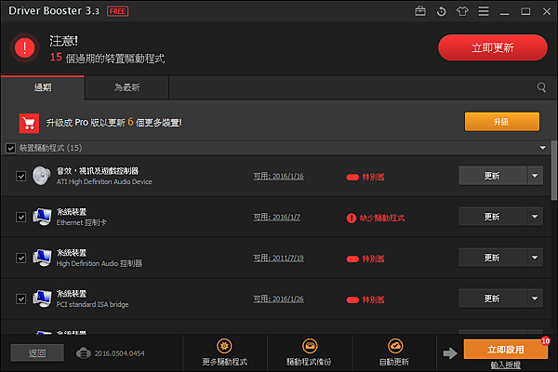The image size is (558, 372).
Task: Click the red exclamation alert icon
Action: tap(24, 47)
